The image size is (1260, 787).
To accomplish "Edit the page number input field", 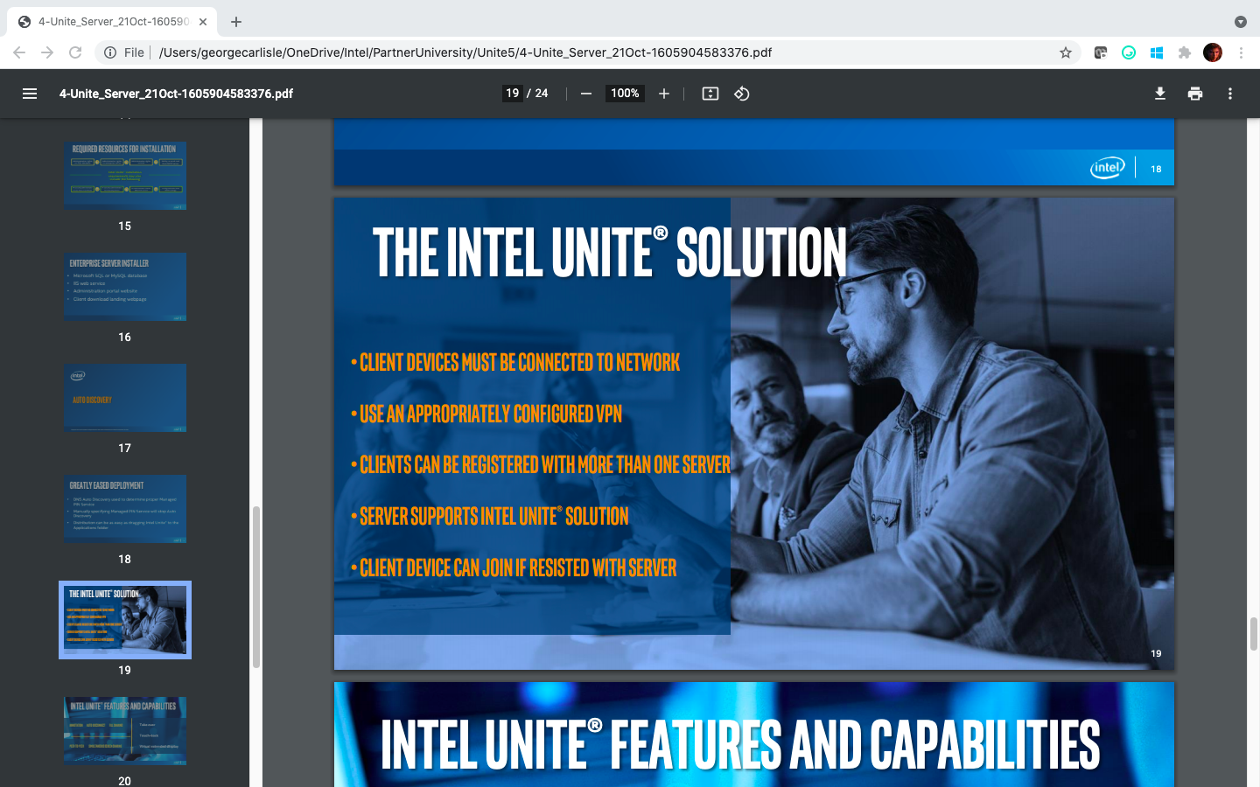I will point(513,93).
